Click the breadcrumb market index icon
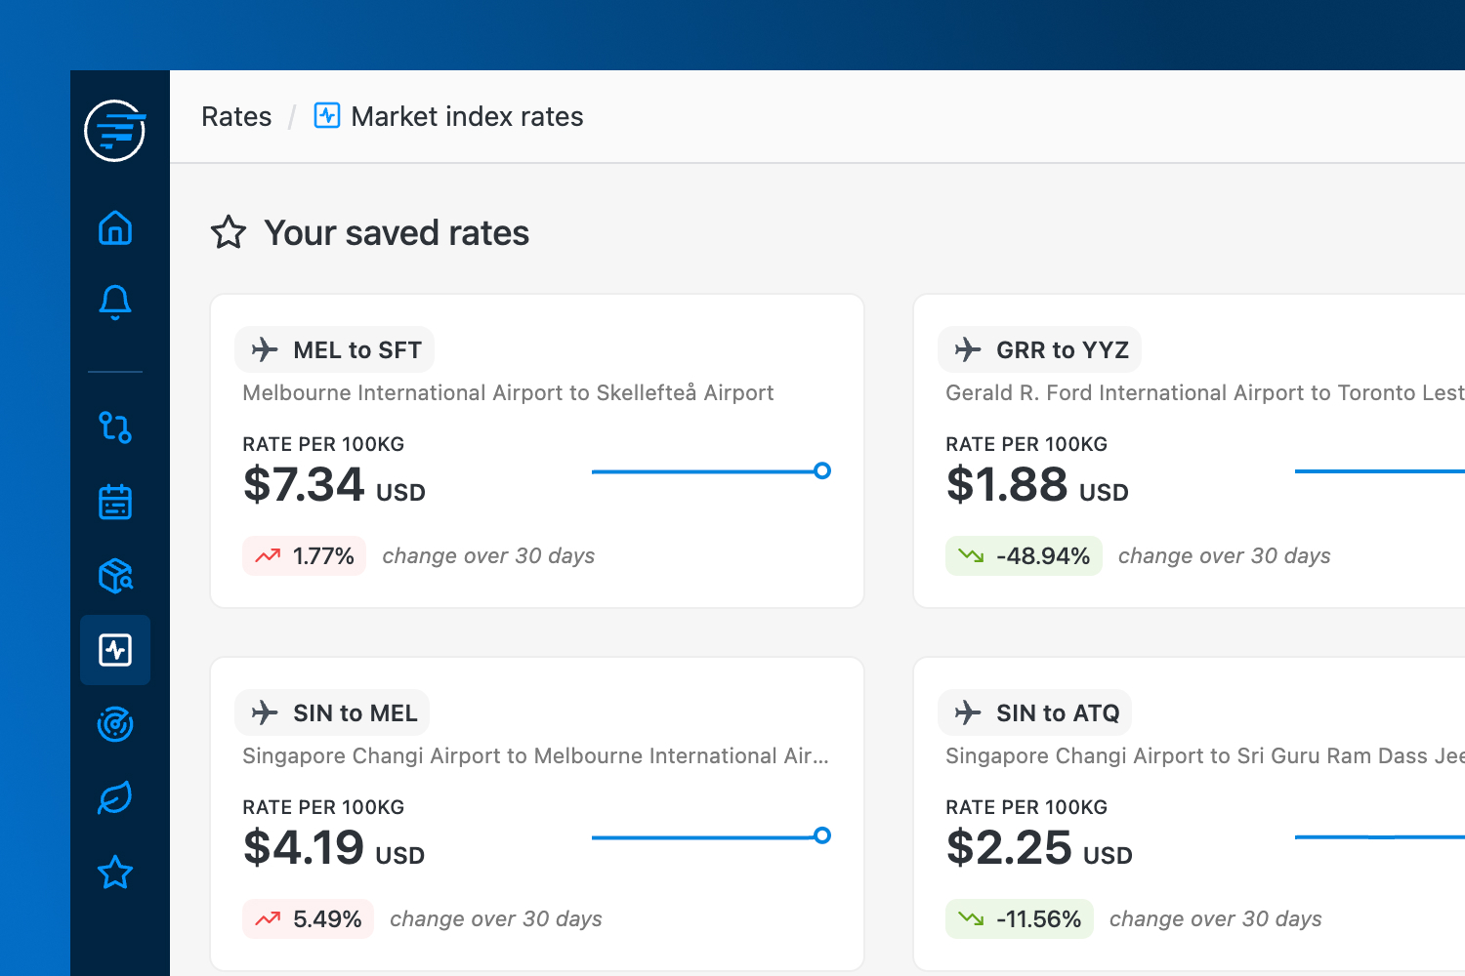Screen dimensions: 1465x976 pos(327,116)
